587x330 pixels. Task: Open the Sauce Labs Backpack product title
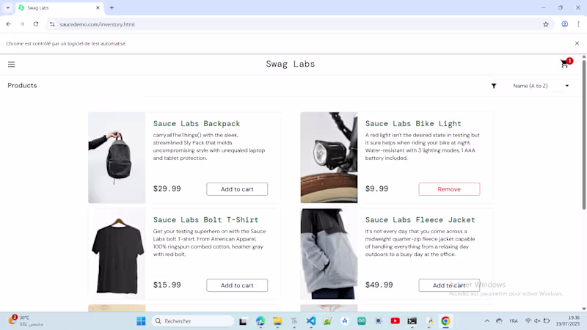(197, 123)
